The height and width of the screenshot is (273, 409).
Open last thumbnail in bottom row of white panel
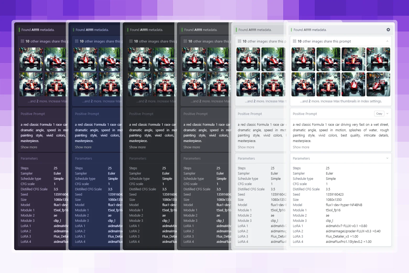coord(378,85)
